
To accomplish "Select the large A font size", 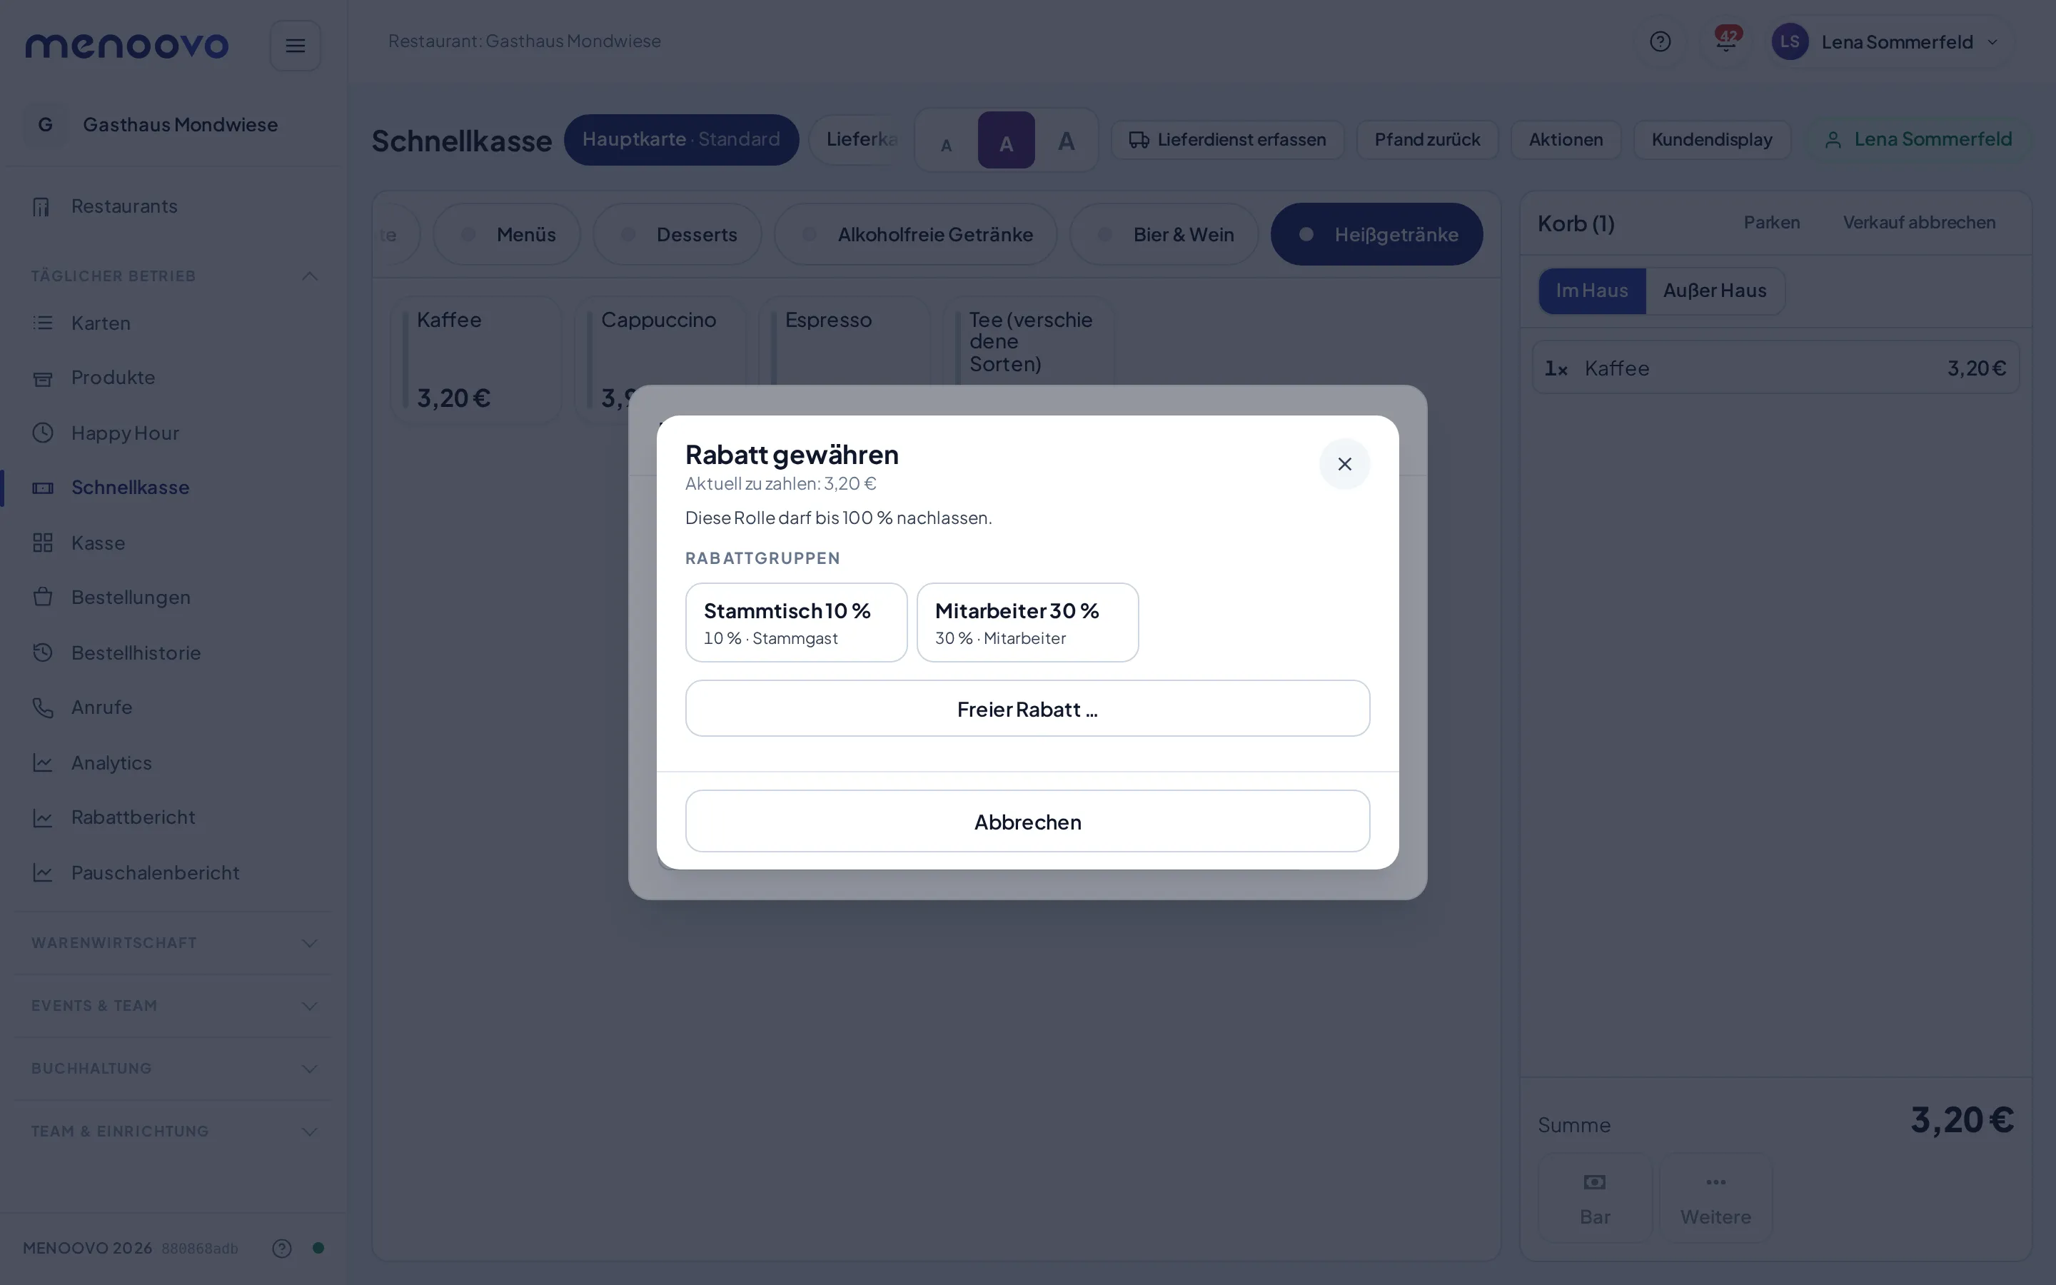I will click(1067, 140).
